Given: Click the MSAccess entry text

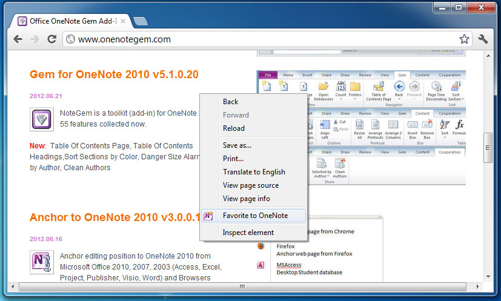Looking at the screenshot, I should click(289, 265).
